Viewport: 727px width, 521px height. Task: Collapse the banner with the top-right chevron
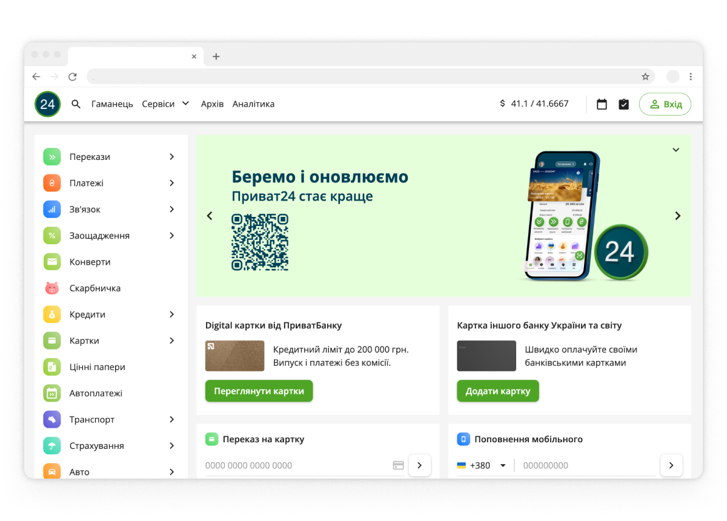pos(676,150)
